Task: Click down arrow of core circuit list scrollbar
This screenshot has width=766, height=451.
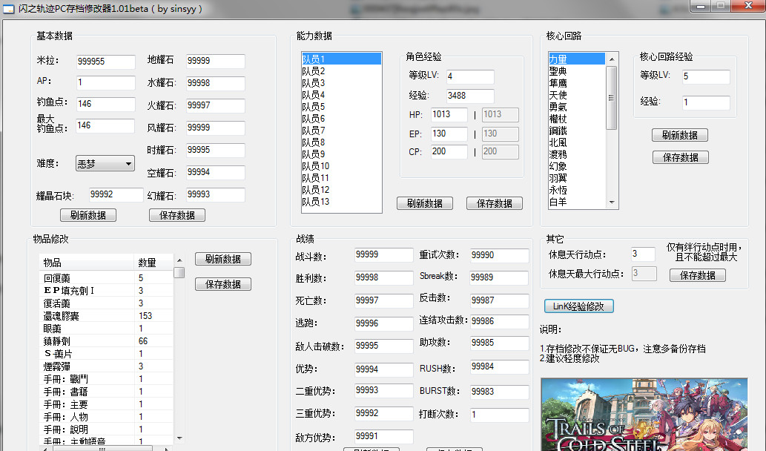Action: tap(612, 203)
